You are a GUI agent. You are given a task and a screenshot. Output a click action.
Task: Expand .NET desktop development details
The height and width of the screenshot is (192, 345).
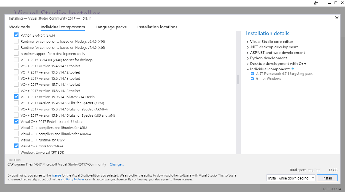click(x=248, y=47)
